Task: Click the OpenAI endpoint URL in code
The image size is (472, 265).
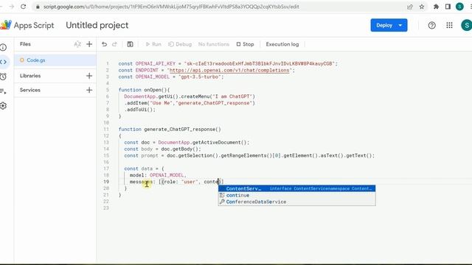Action: (x=229, y=71)
